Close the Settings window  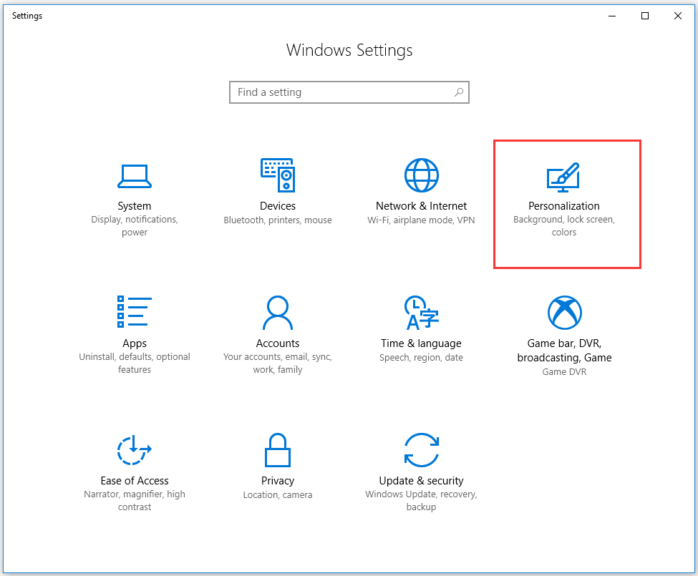pyautogui.click(x=678, y=16)
